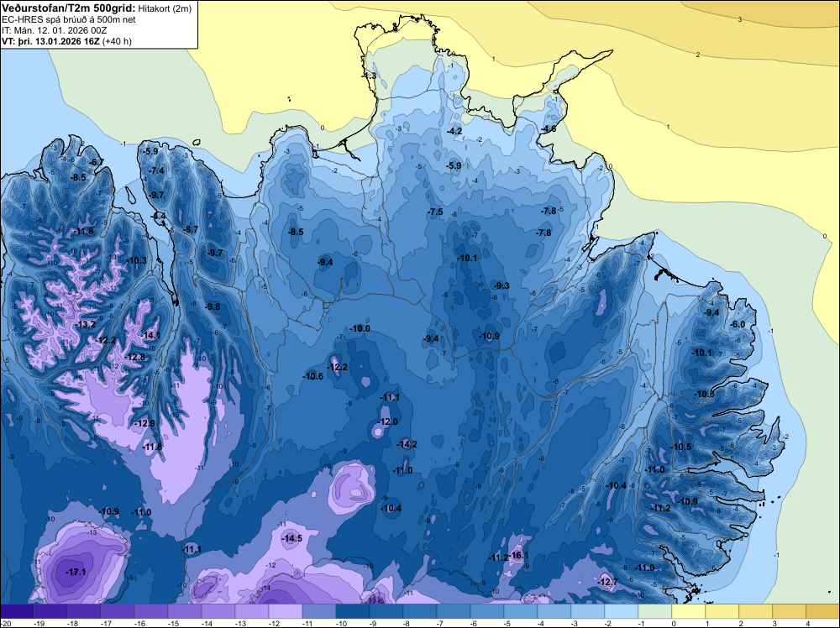840x628 pixels.
Task: Select the -12.8 temperature reading
Action: point(134,357)
